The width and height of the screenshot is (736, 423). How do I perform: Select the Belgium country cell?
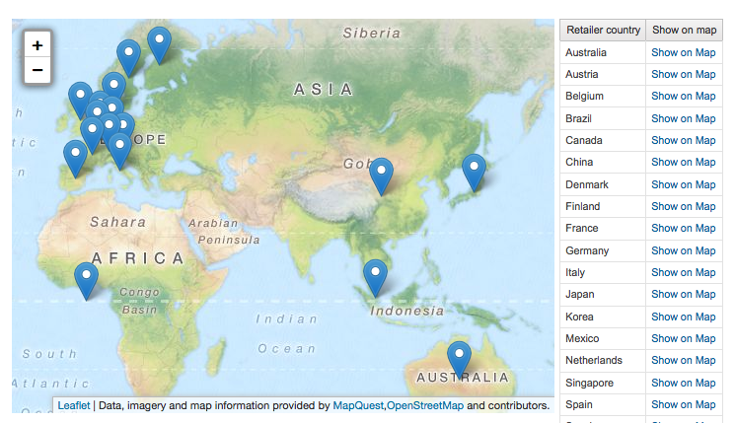click(603, 96)
